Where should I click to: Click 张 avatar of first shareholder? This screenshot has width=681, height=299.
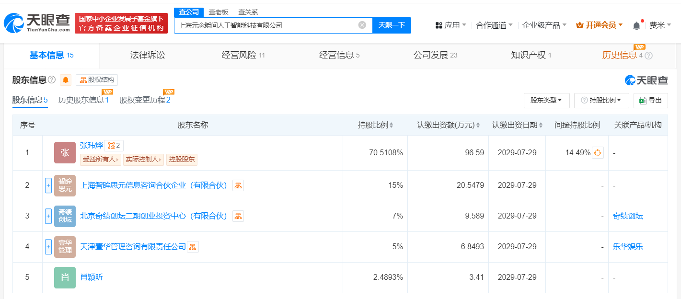(65, 153)
